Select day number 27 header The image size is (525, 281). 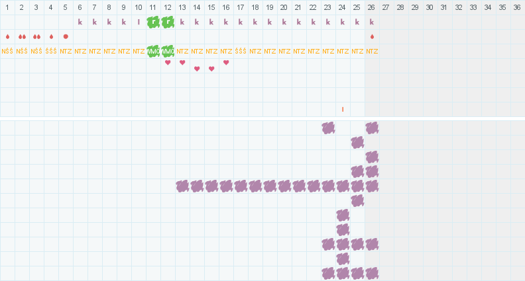tap(386, 7)
